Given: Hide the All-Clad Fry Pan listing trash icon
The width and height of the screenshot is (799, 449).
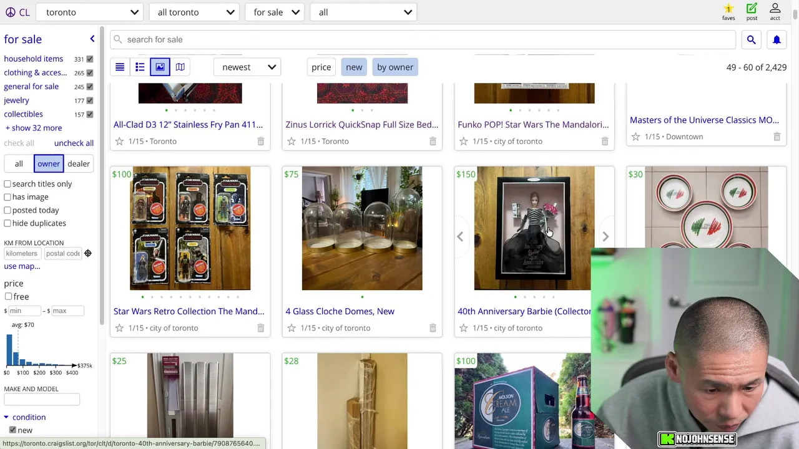Looking at the screenshot, I should coord(260,142).
